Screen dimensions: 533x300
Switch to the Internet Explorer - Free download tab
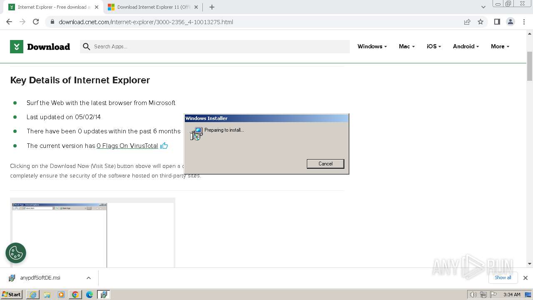(x=54, y=7)
